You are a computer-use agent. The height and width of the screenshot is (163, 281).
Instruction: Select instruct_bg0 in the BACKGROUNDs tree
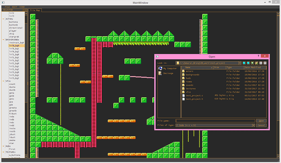16,43
